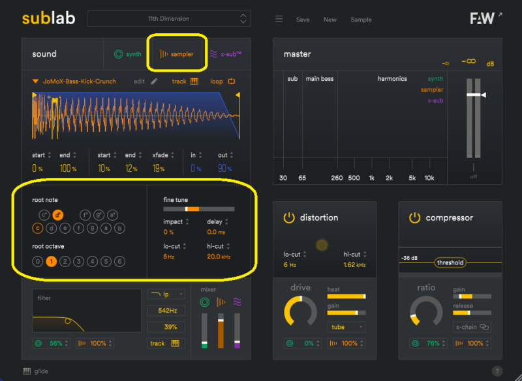Screen dimensions: 522x381
Task: Toggle the sample loop icon
Action: 231,81
